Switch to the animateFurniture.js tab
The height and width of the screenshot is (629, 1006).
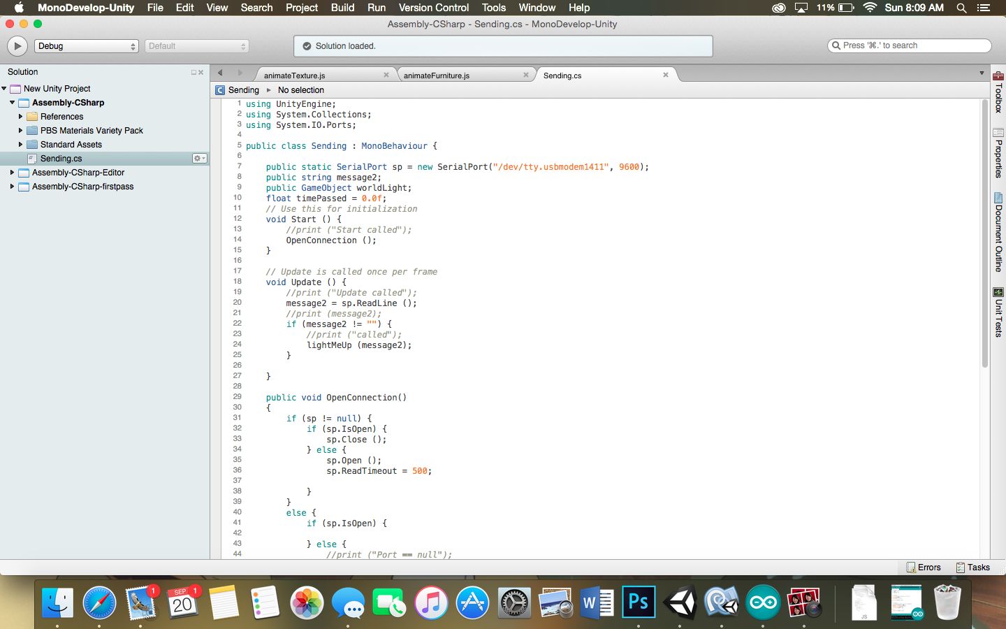436,75
